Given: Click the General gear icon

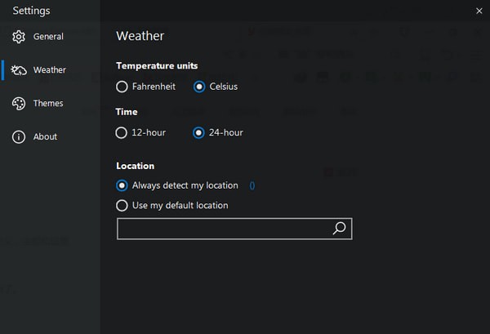Looking at the screenshot, I should (19, 37).
